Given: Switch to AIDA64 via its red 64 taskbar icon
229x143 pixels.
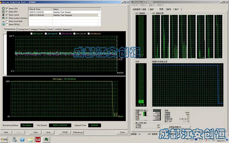Looking at the screenshot, I should 38,140.
